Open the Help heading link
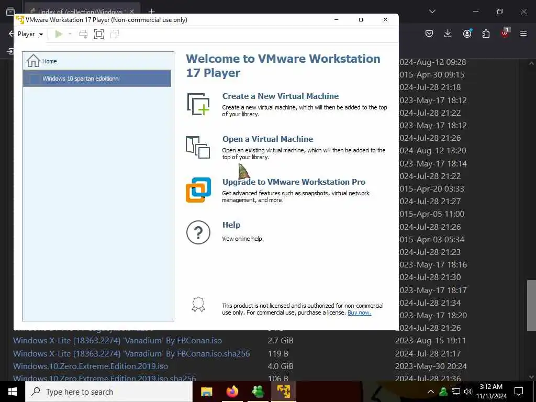Viewport: 536px width, 402px height. tap(231, 225)
